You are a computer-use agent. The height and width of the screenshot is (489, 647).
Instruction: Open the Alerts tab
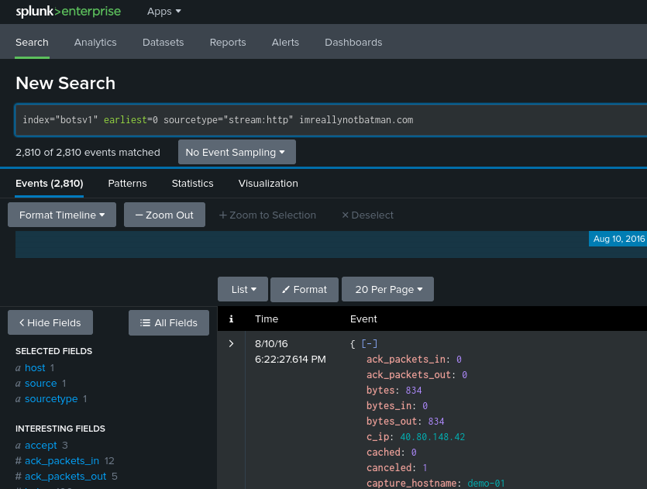coord(285,42)
